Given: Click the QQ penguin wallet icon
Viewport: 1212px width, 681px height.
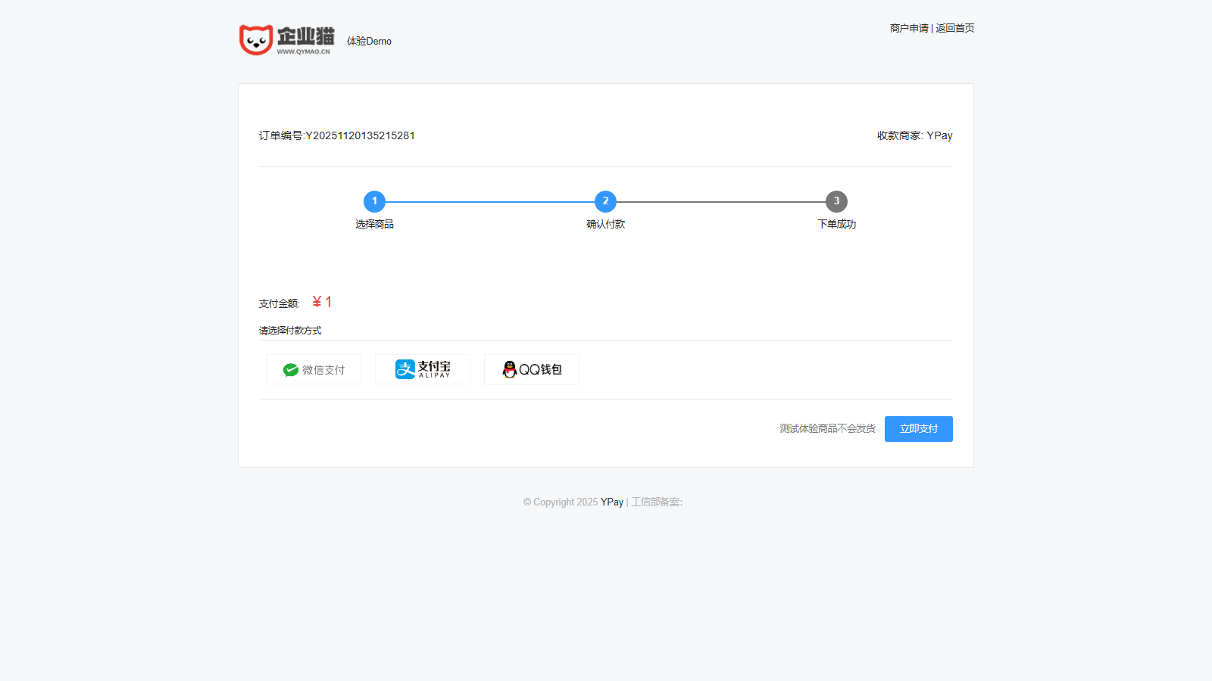Looking at the screenshot, I should click(510, 369).
